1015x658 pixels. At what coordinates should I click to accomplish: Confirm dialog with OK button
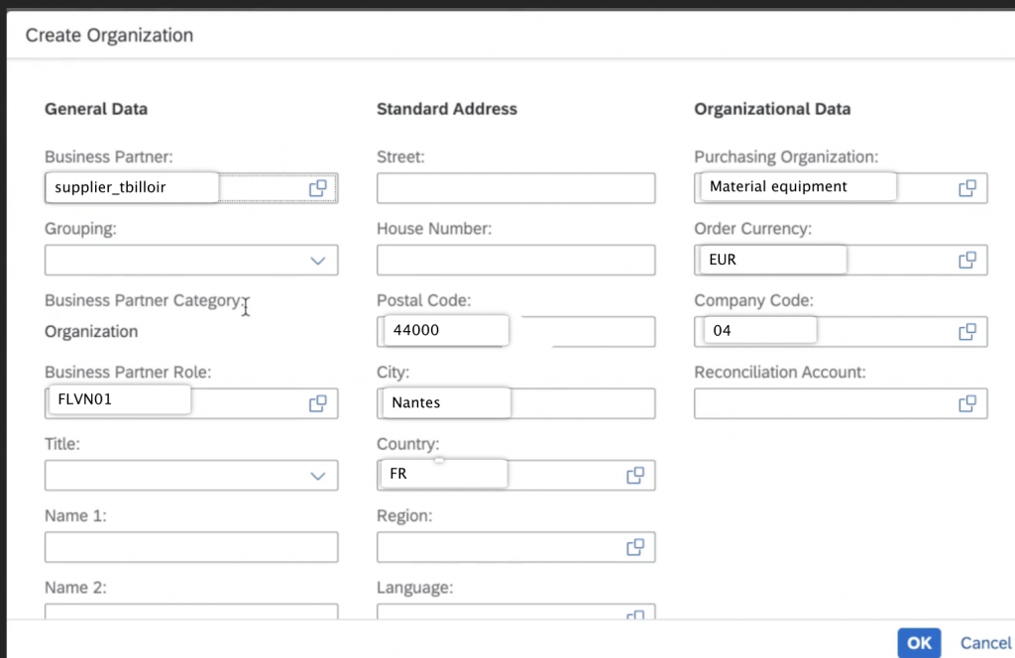(919, 643)
